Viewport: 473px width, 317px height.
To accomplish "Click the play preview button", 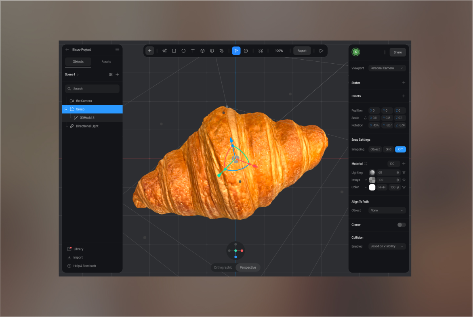I will tap(321, 51).
